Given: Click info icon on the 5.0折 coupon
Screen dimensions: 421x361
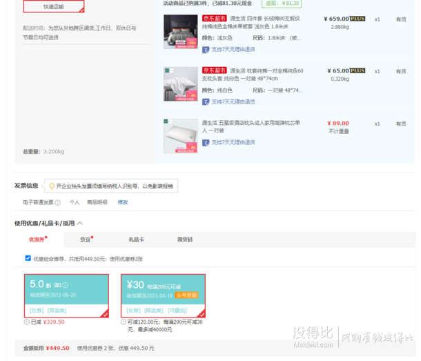Looking at the screenshot, I should click(65, 285).
